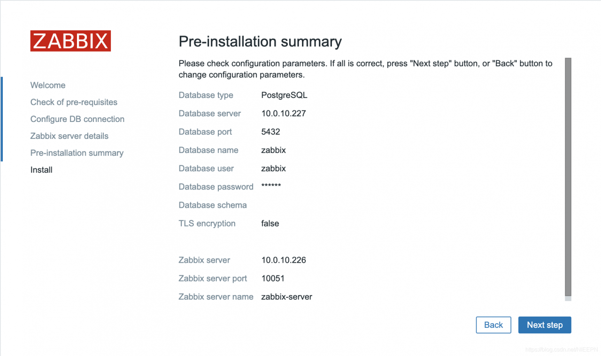Click the scrollbar bottom end
601x356 pixels.
point(568,298)
